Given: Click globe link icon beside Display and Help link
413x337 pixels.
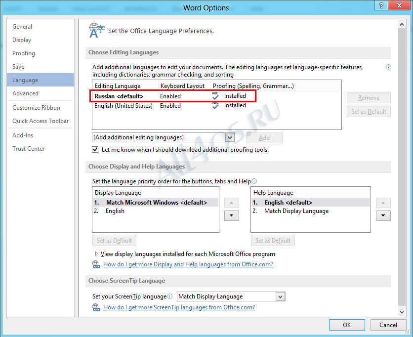Looking at the screenshot, I should (x=96, y=264).
